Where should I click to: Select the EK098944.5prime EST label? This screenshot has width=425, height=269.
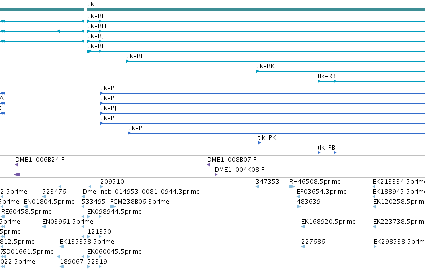114,212
